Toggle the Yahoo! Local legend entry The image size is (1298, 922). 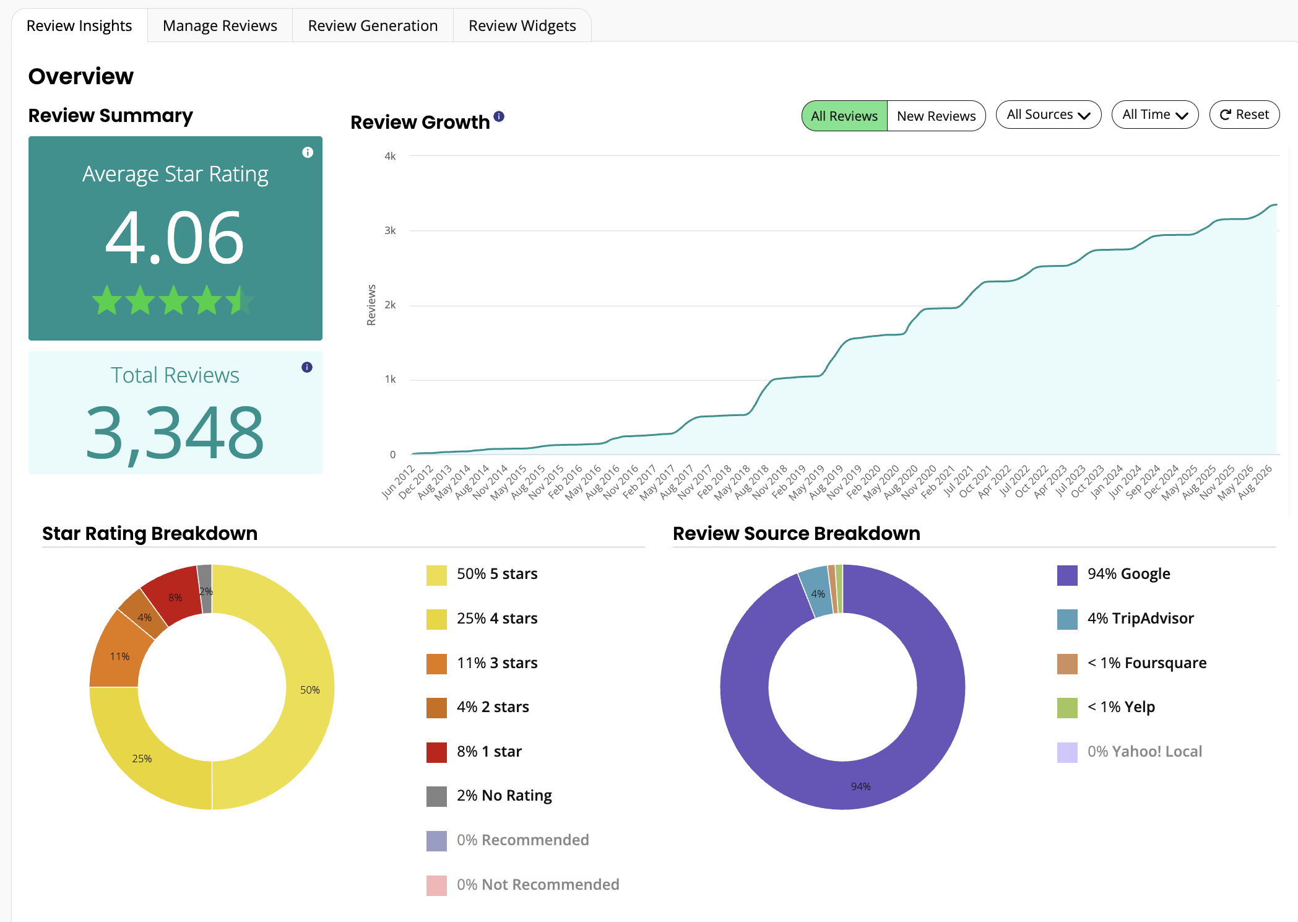[x=1130, y=752]
